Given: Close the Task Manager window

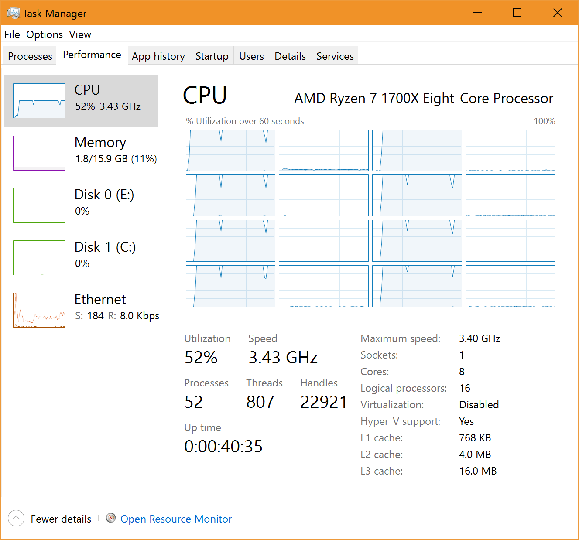Looking at the screenshot, I should click(x=558, y=13).
